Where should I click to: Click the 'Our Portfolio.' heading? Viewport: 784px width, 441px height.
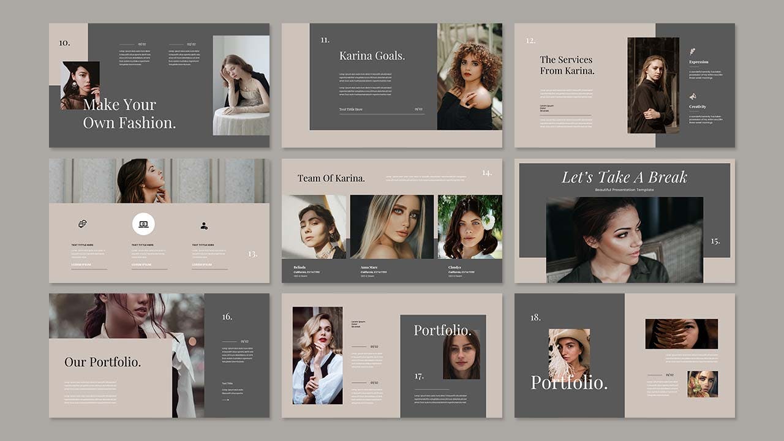102,362
